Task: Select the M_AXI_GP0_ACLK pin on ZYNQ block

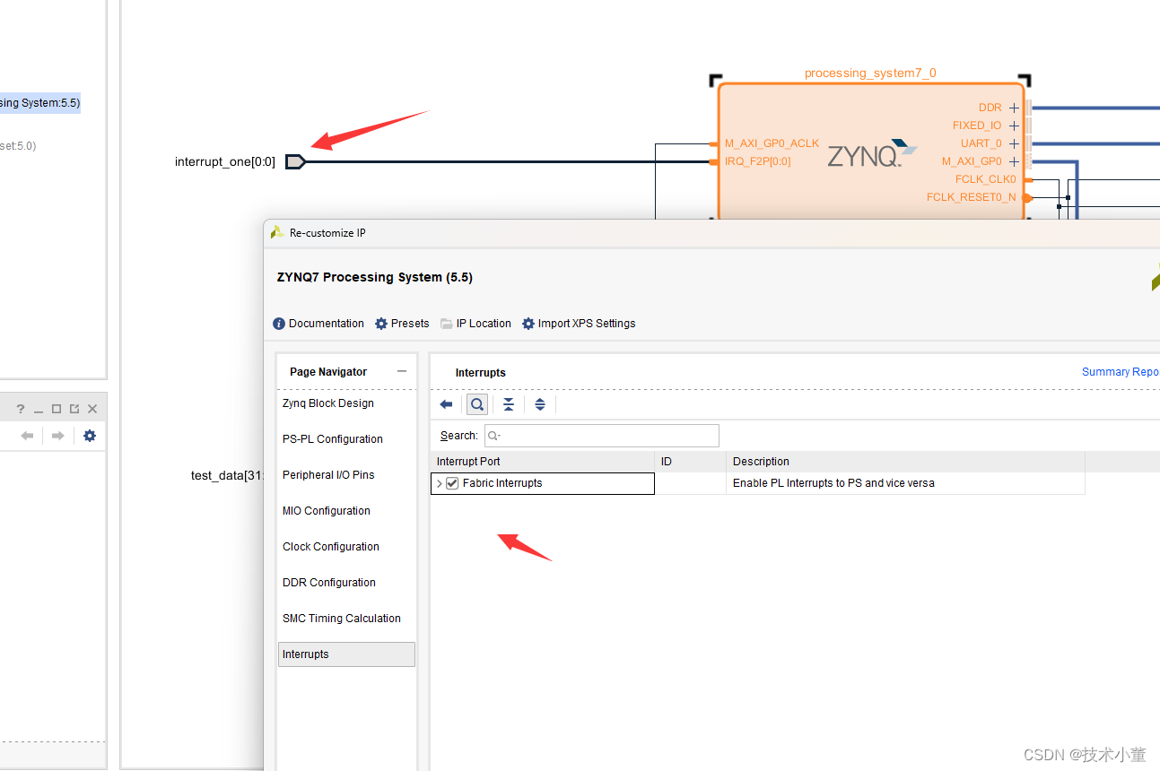Action: [x=772, y=143]
